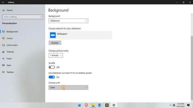Click the Browse button
This screenshot has height=108, width=193.
55,43
